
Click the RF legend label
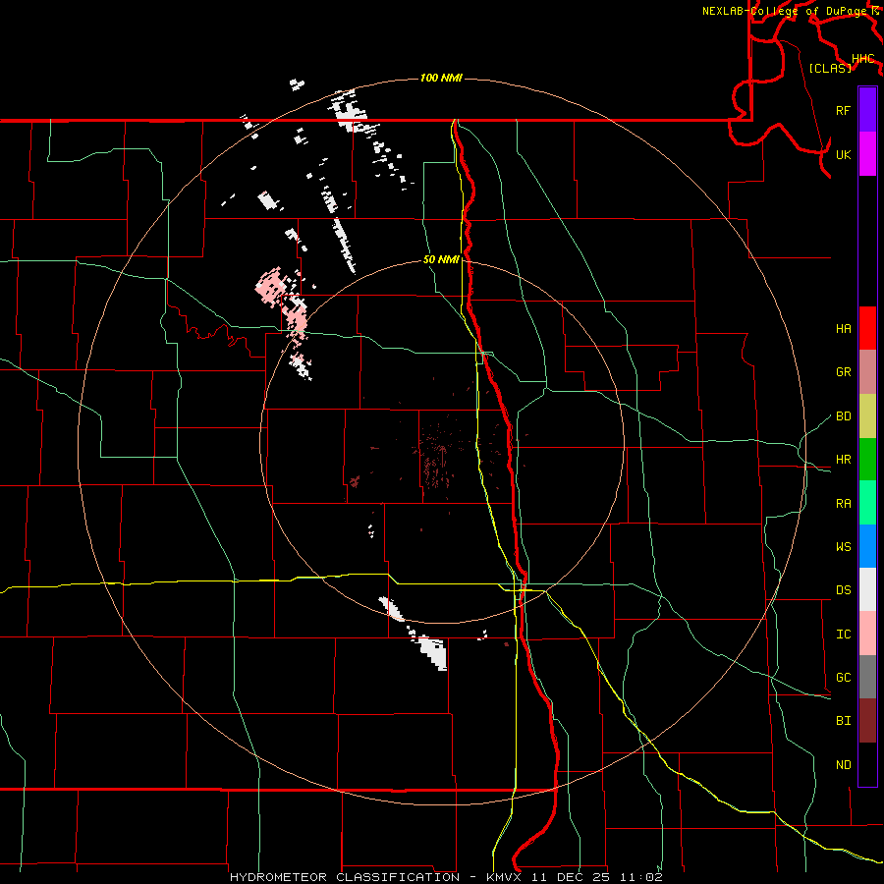843,110
